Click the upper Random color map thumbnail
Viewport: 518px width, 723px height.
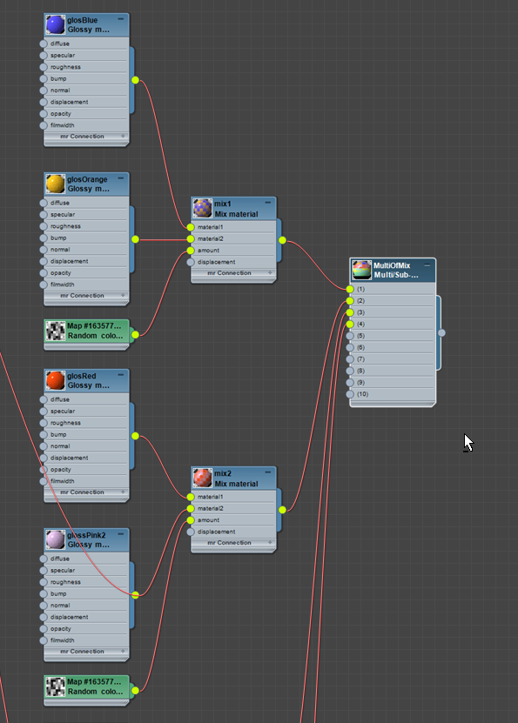pos(56,331)
